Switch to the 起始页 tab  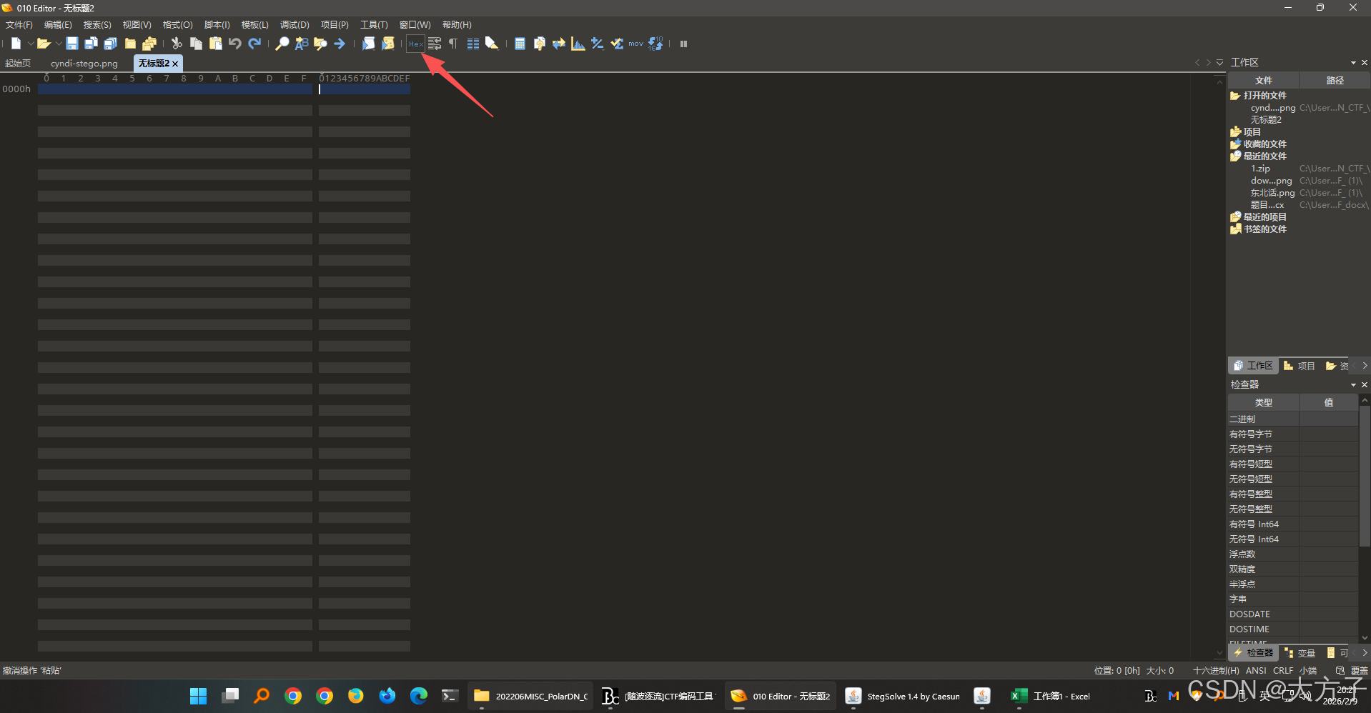(18, 64)
